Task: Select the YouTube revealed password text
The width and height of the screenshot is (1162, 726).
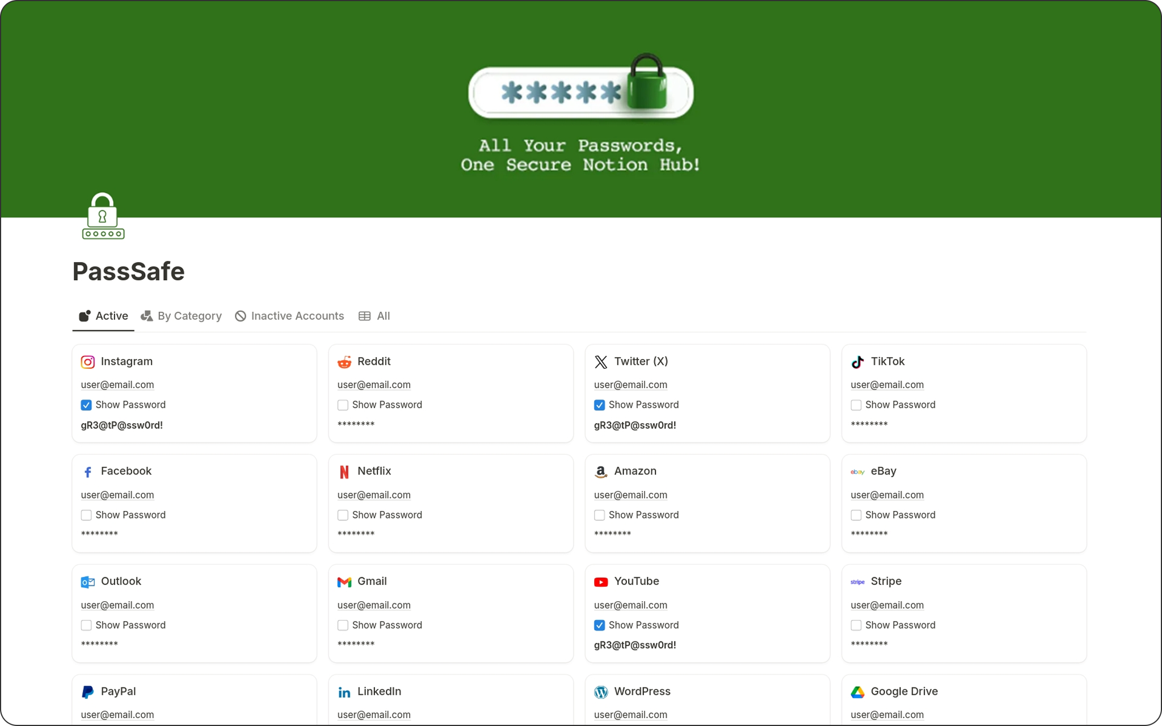Action: coord(635,645)
